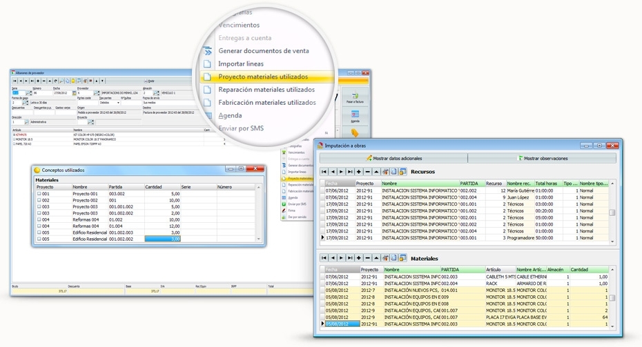Choose Importar líneas in enlarged menu

click(x=241, y=64)
